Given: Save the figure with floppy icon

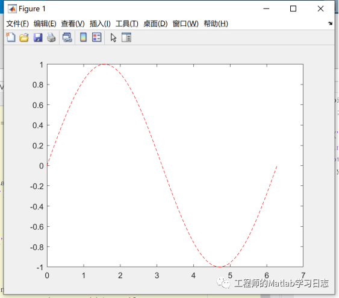Looking at the screenshot, I should point(38,37).
